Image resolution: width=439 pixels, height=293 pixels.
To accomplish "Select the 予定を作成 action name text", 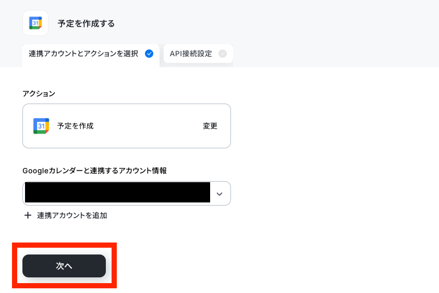I will (x=75, y=126).
